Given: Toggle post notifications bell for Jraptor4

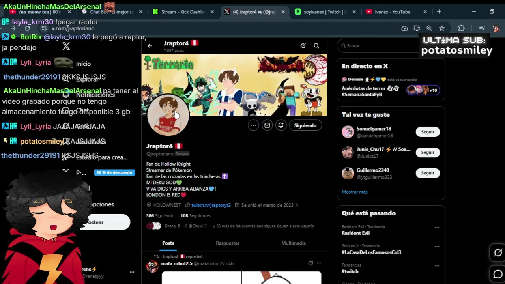Looking at the screenshot, I should (281, 125).
